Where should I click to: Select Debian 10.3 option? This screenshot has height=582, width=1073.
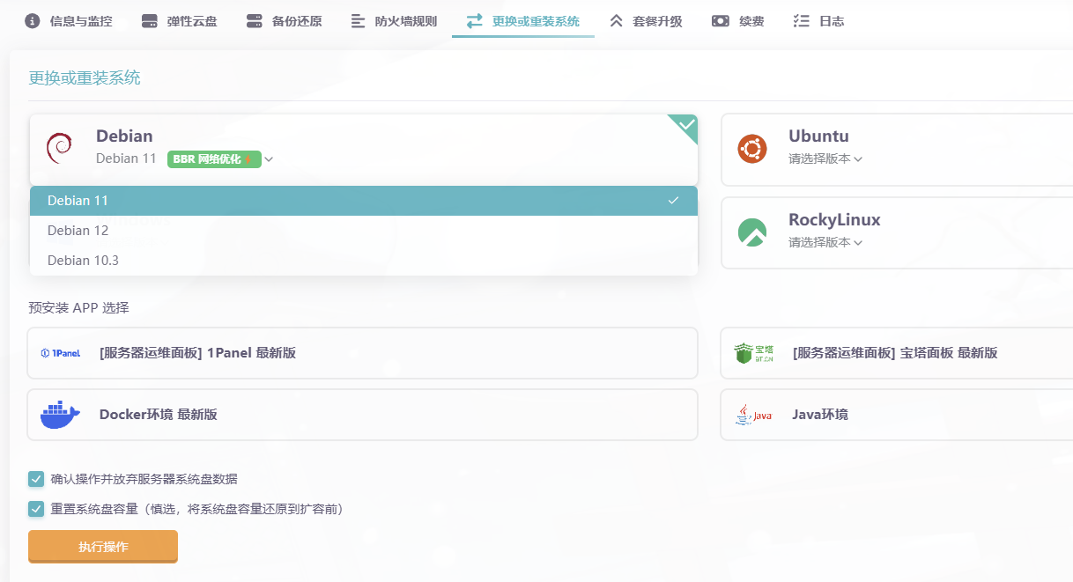(x=83, y=261)
